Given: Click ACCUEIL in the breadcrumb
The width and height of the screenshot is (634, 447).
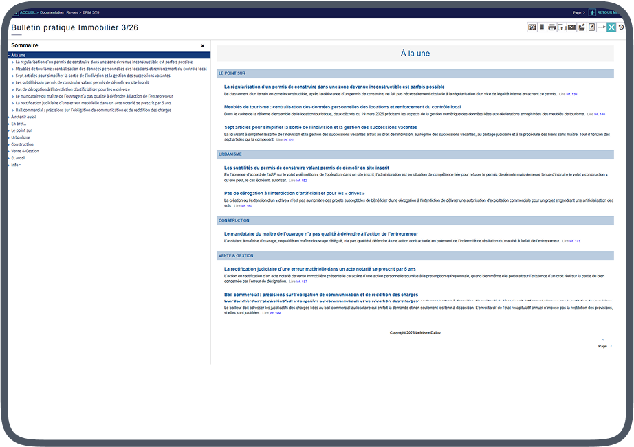Looking at the screenshot, I should click(28, 12).
